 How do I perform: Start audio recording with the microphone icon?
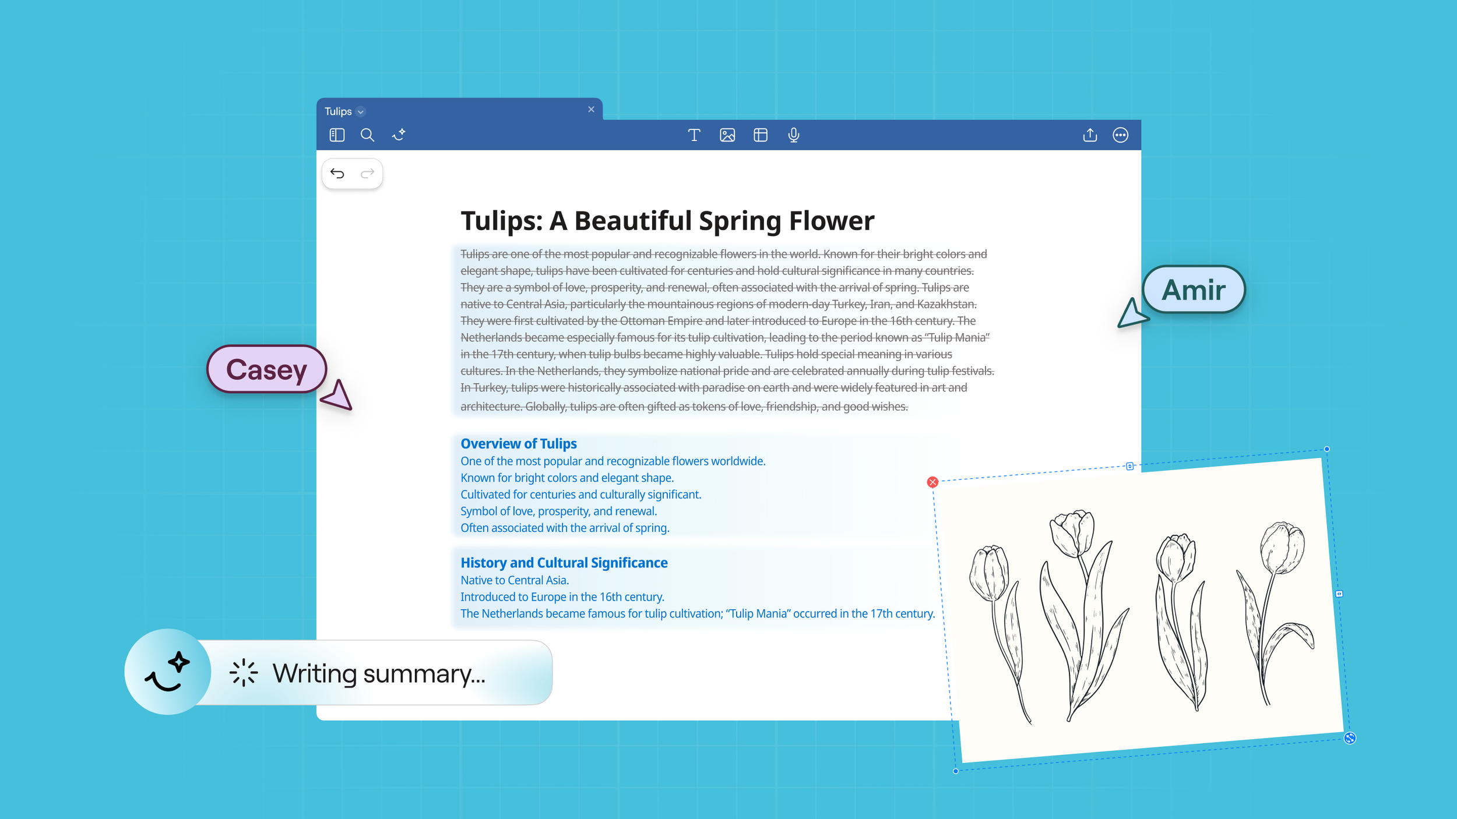click(x=793, y=135)
